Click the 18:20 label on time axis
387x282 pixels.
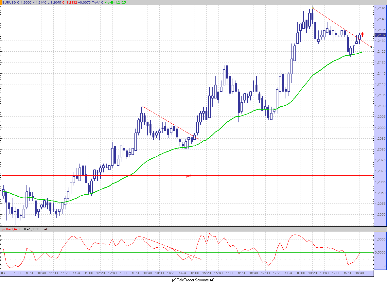312,273
